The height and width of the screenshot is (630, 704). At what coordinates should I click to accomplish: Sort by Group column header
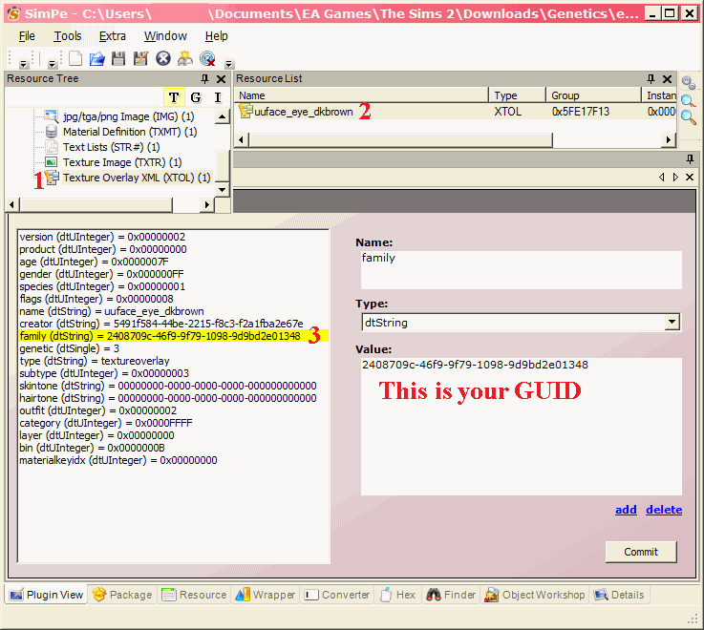pos(593,95)
